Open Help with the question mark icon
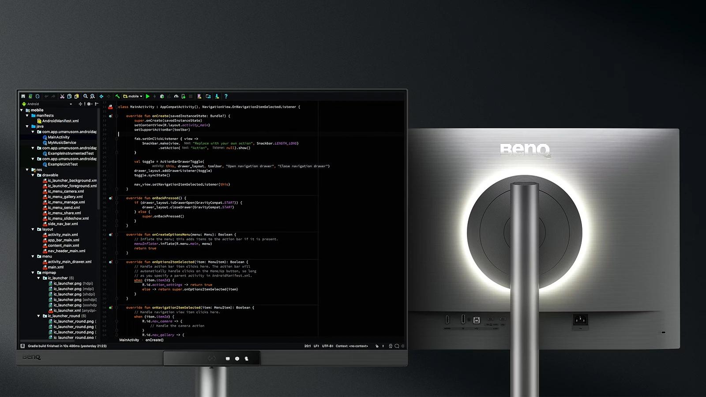Image resolution: width=706 pixels, height=397 pixels. point(226,96)
